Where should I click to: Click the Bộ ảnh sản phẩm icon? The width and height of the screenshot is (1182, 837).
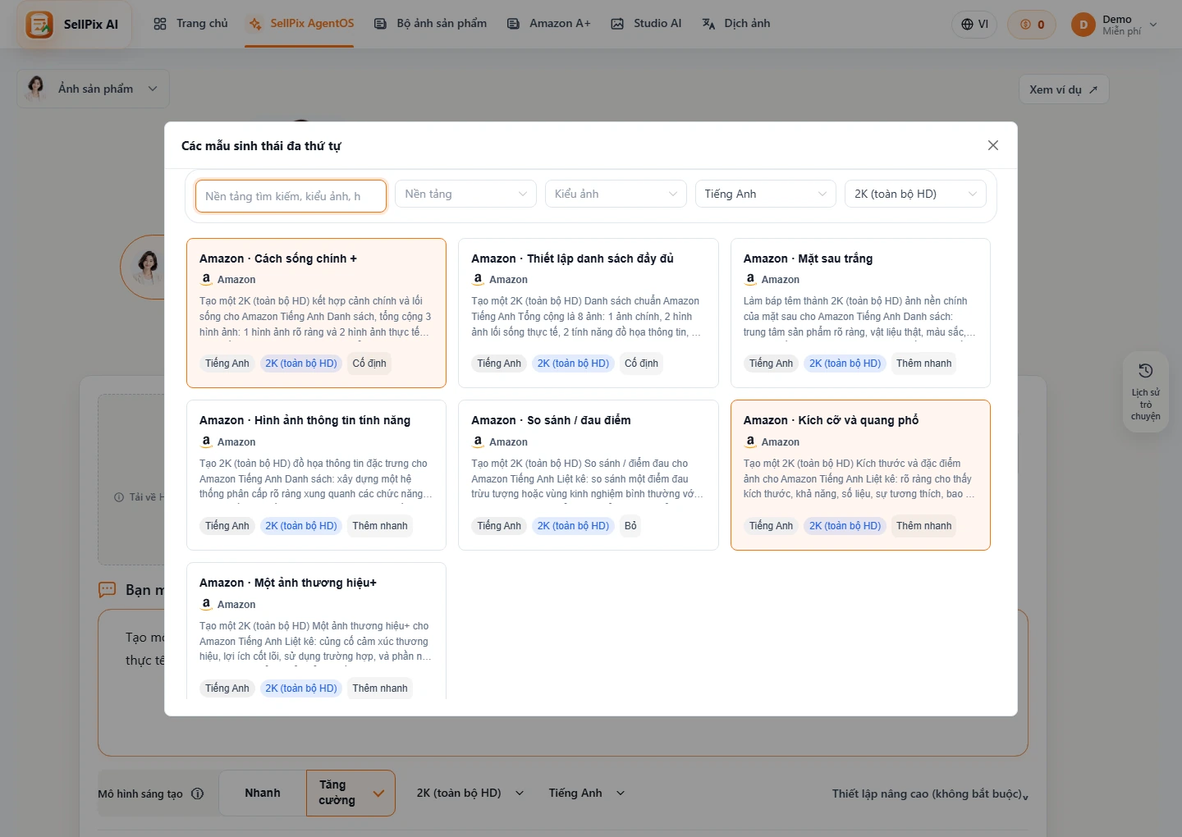coord(380,24)
